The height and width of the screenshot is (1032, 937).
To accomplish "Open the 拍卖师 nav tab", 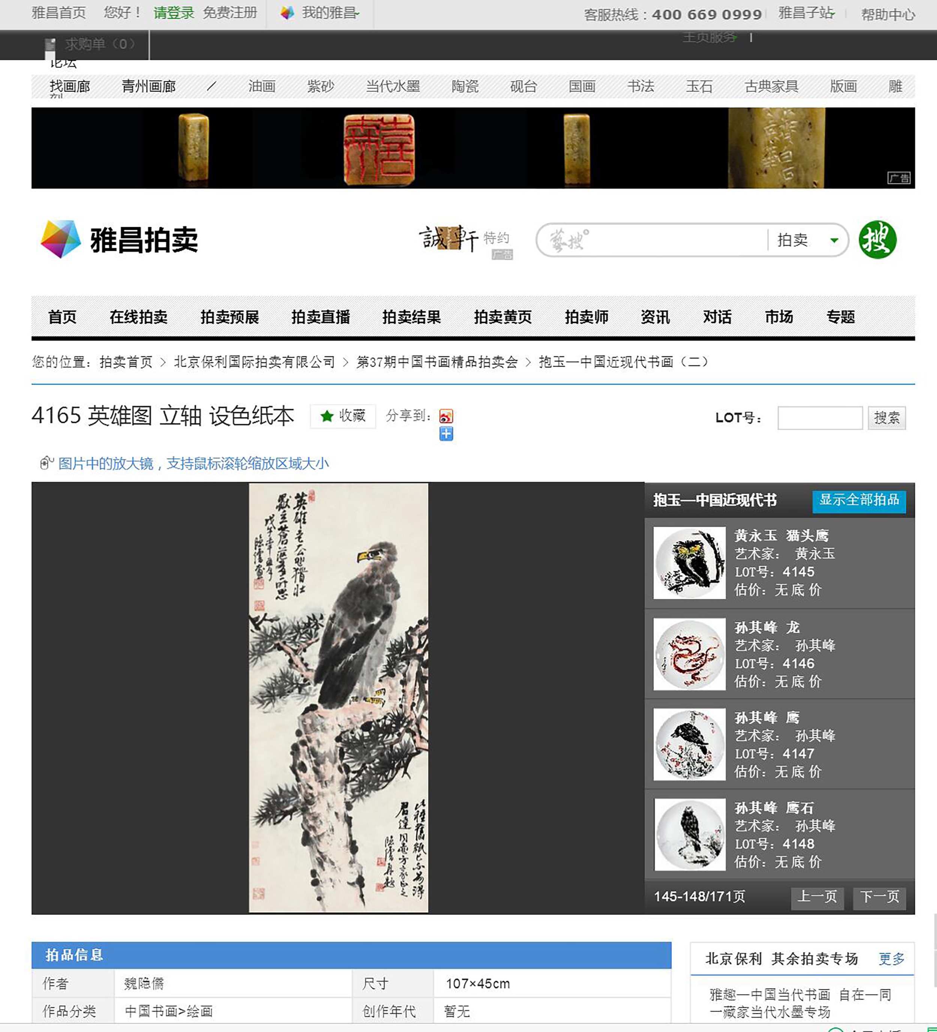I will [587, 317].
